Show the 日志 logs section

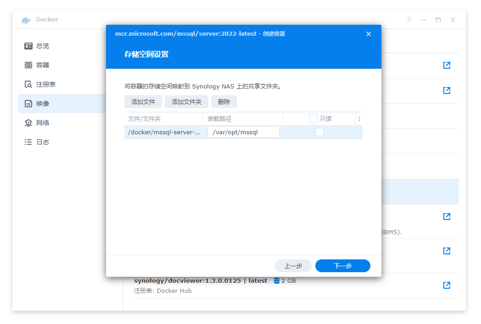tap(62, 142)
